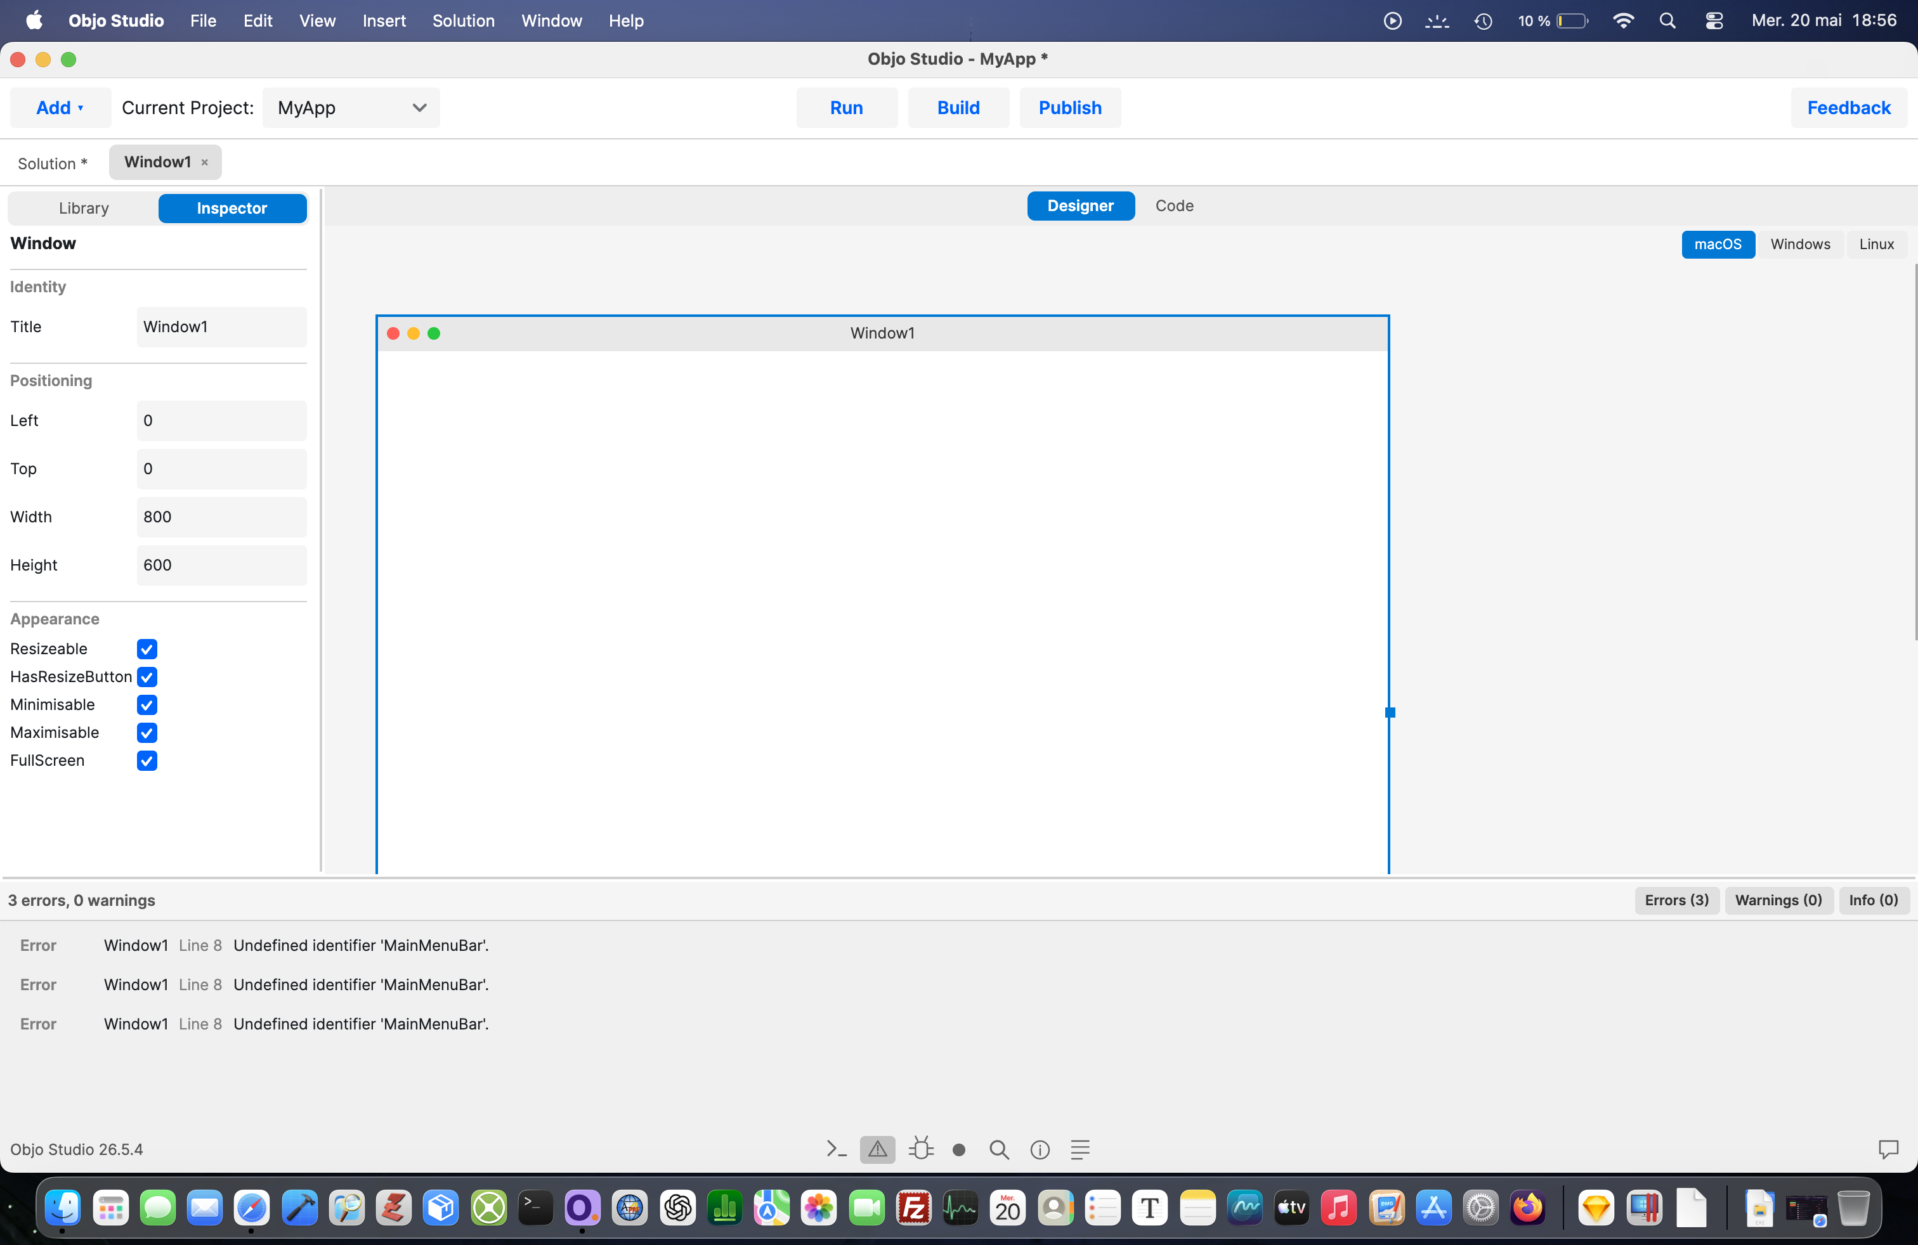The image size is (1918, 1245).
Task: Open ChatGPT icon in the Dock
Action: pyautogui.click(x=678, y=1208)
